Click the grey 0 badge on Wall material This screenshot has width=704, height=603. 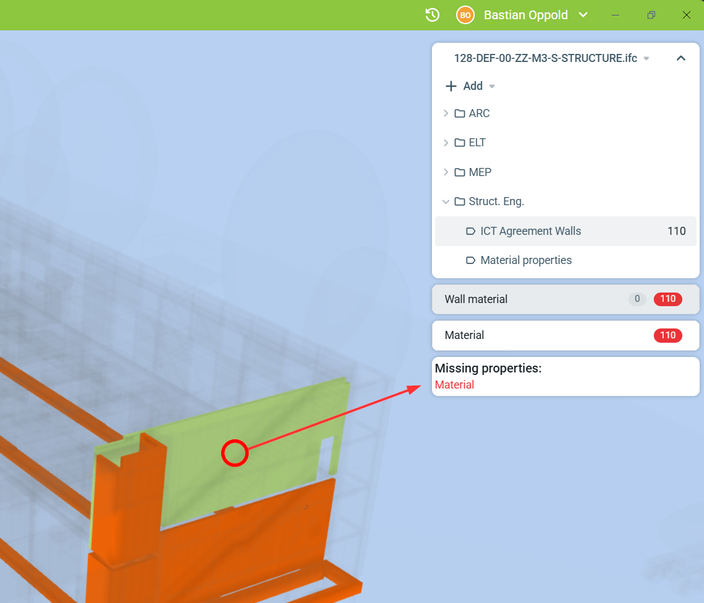(x=636, y=299)
